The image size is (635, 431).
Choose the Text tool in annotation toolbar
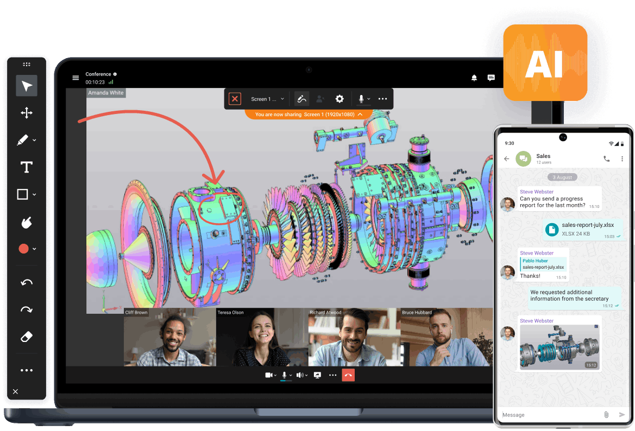coord(26,167)
